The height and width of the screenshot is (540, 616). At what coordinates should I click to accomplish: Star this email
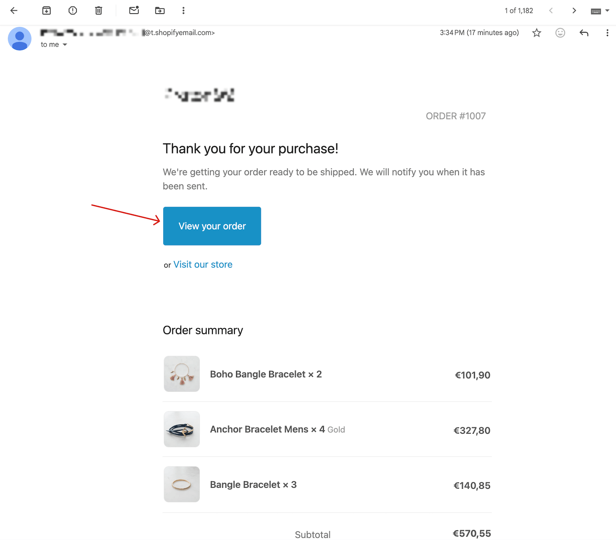(x=536, y=33)
